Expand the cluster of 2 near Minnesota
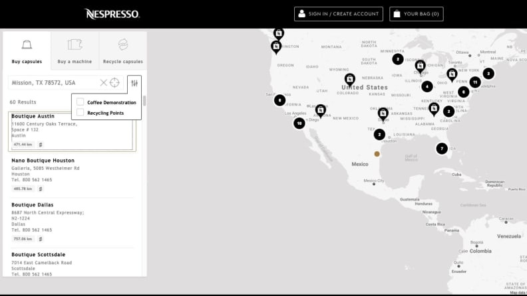Image resolution: width=527 pixels, height=296 pixels. (x=398, y=59)
